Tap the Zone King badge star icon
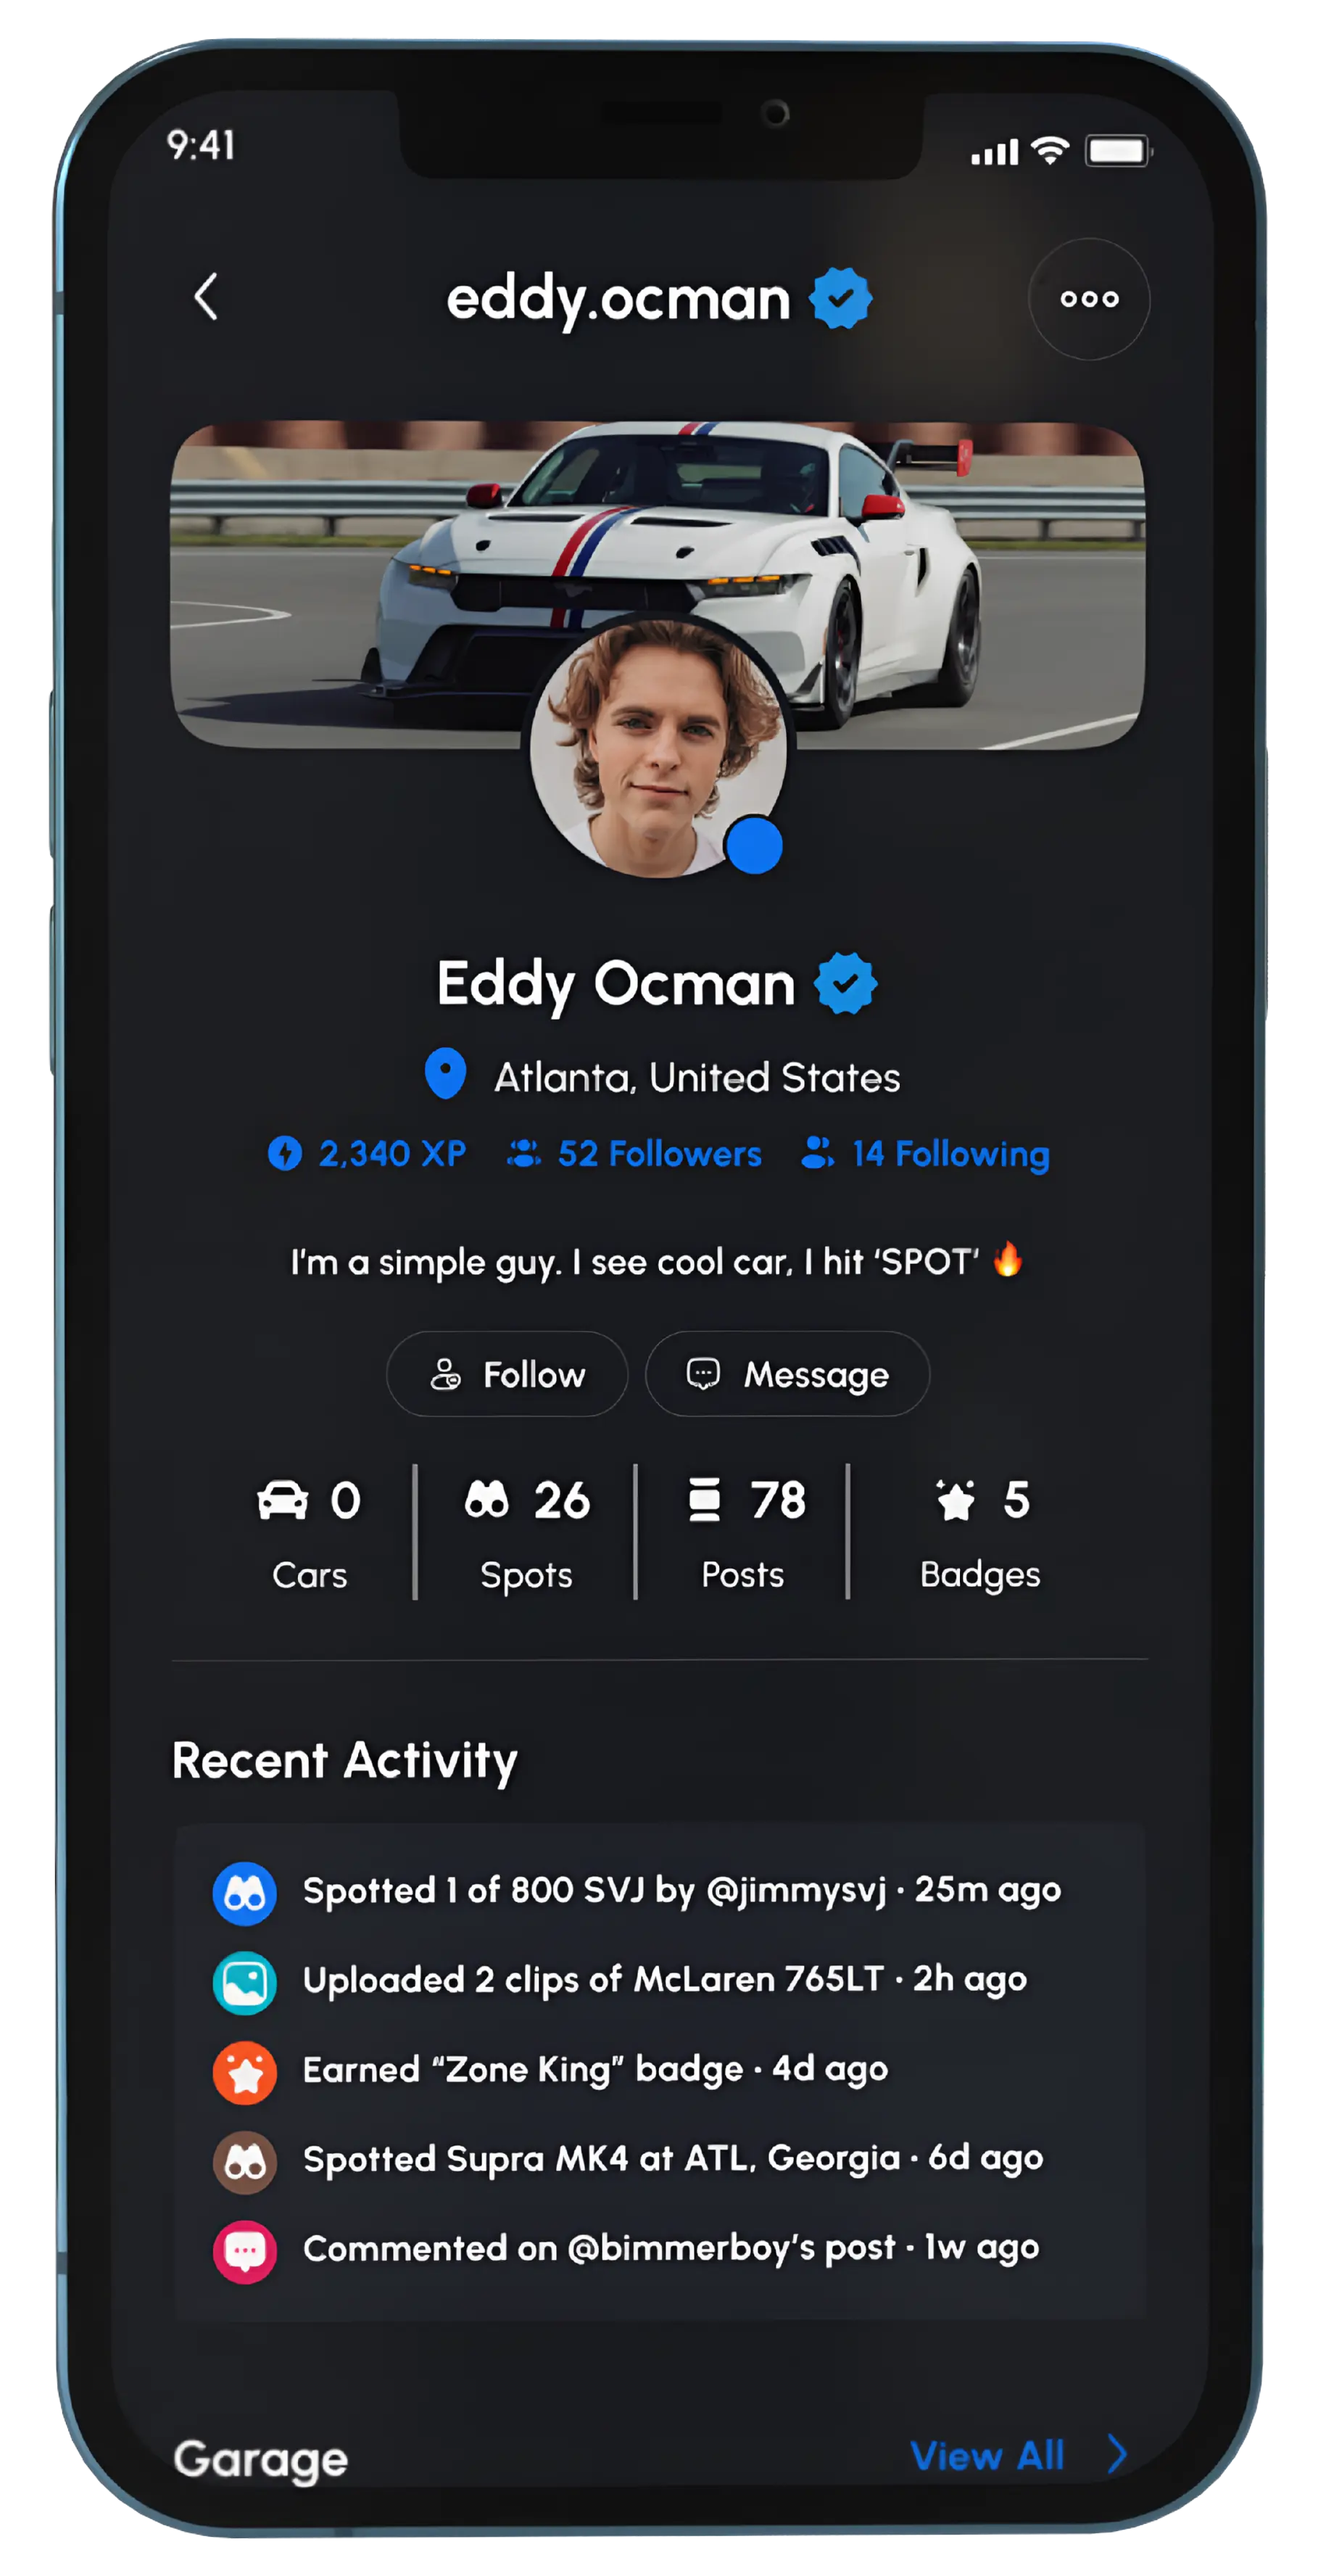Image resolution: width=1318 pixels, height=2576 pixels. click(245, 2072)
